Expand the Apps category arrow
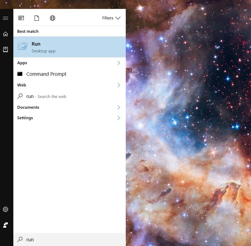The height and width of the screenshot is (246, 251). coord(119,63)
